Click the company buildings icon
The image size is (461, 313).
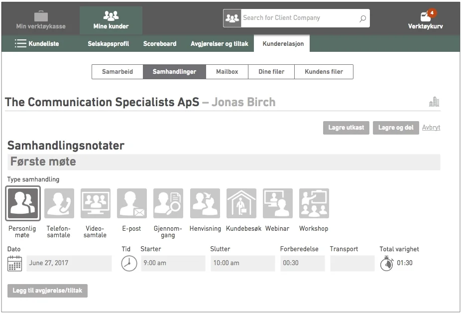point(434,102)
